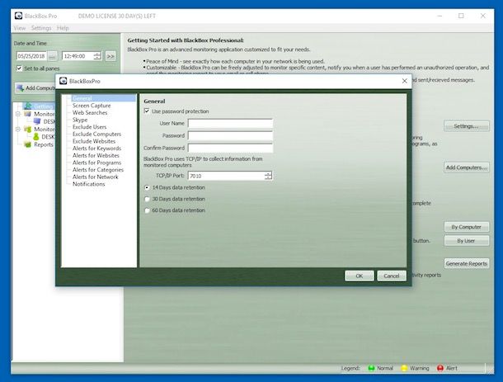
Task: Toggle the Set to all panes checkbox
Action: (x=19, y=68)
